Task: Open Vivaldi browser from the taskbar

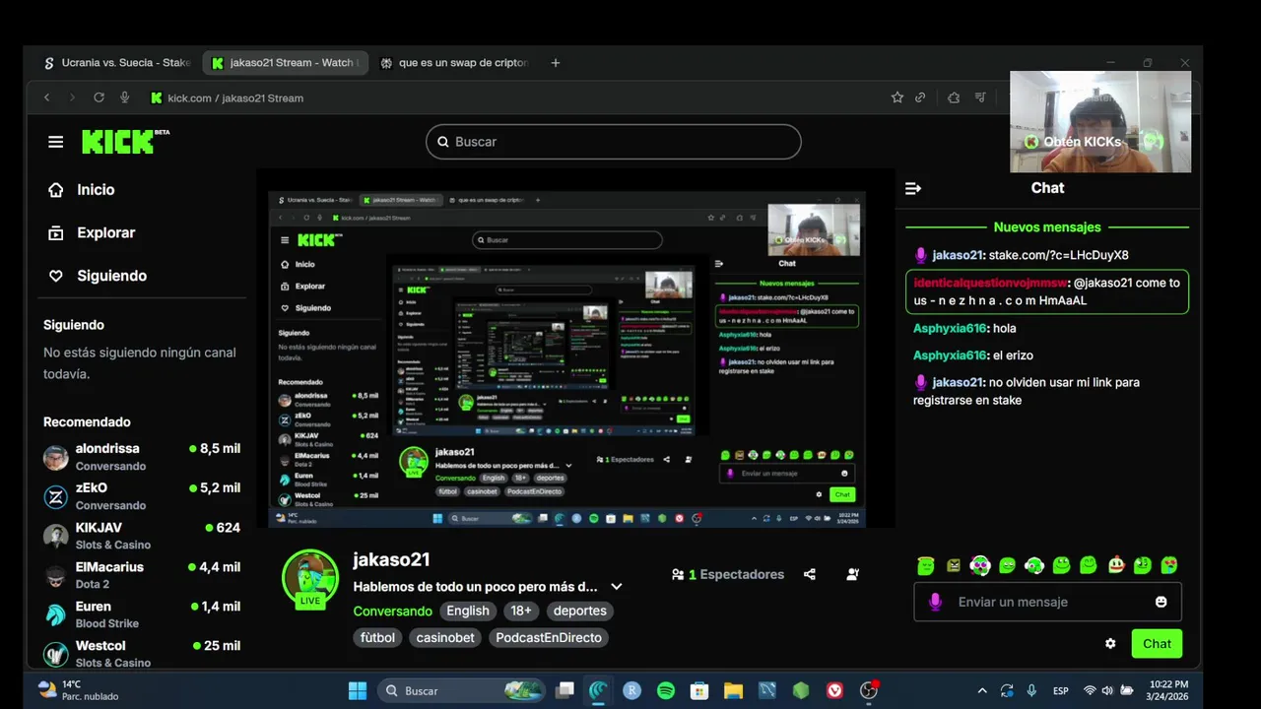Action: (834, 691)
